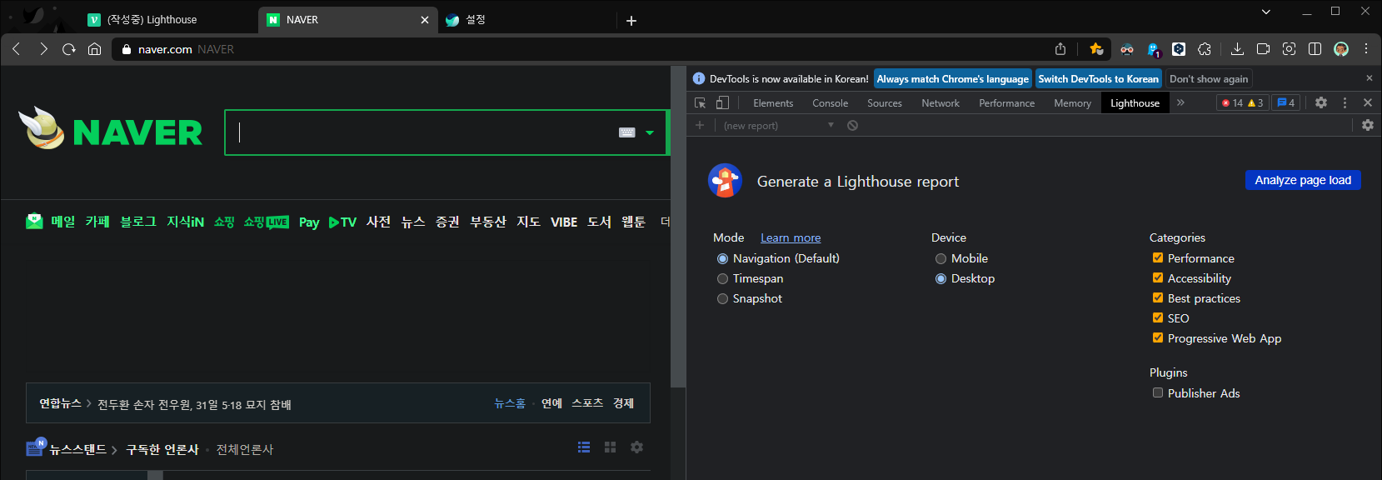Click the issues counter showing 4
Screen dimensions: 1382x480
tap(1285, 102)
